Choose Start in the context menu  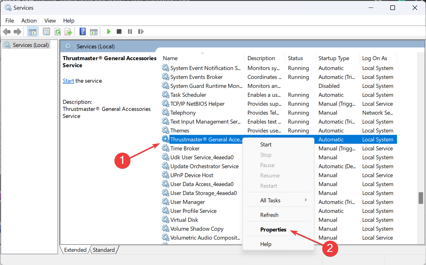[278, 144]
